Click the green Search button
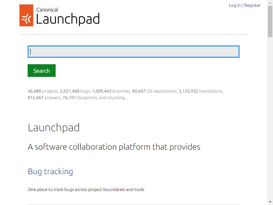Screen dimensions: 273x205 [x=42, y=71]
